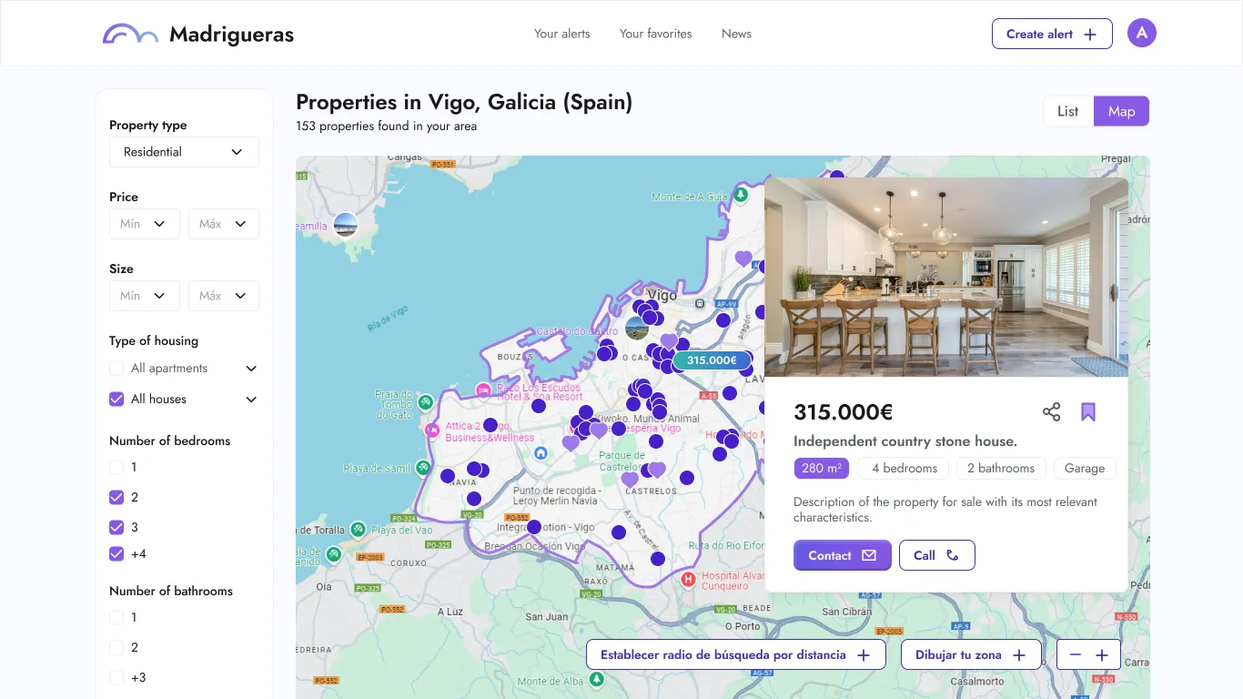Click the Madrigueras logo icon
The width and height of the screenshot is (1243, 699).
click(130, 34)
